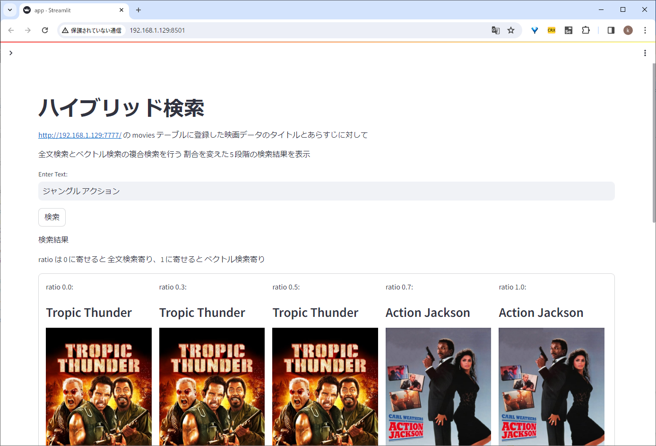Click Tropic Thunder title under ratio 0.5
This screenshot has height=446, width=656.
point(315,313)
